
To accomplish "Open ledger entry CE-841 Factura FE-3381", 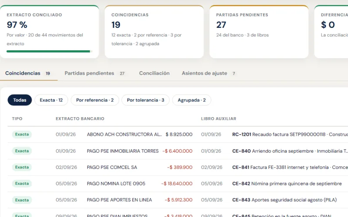I will pyautogui.click(x=290, y=167).
